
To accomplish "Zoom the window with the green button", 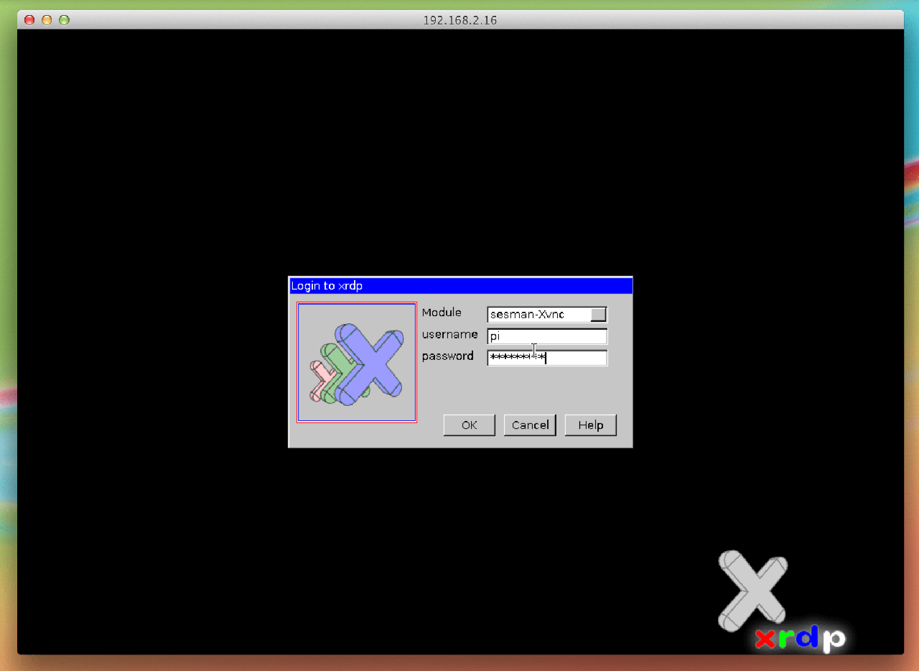I will point(64,20).
